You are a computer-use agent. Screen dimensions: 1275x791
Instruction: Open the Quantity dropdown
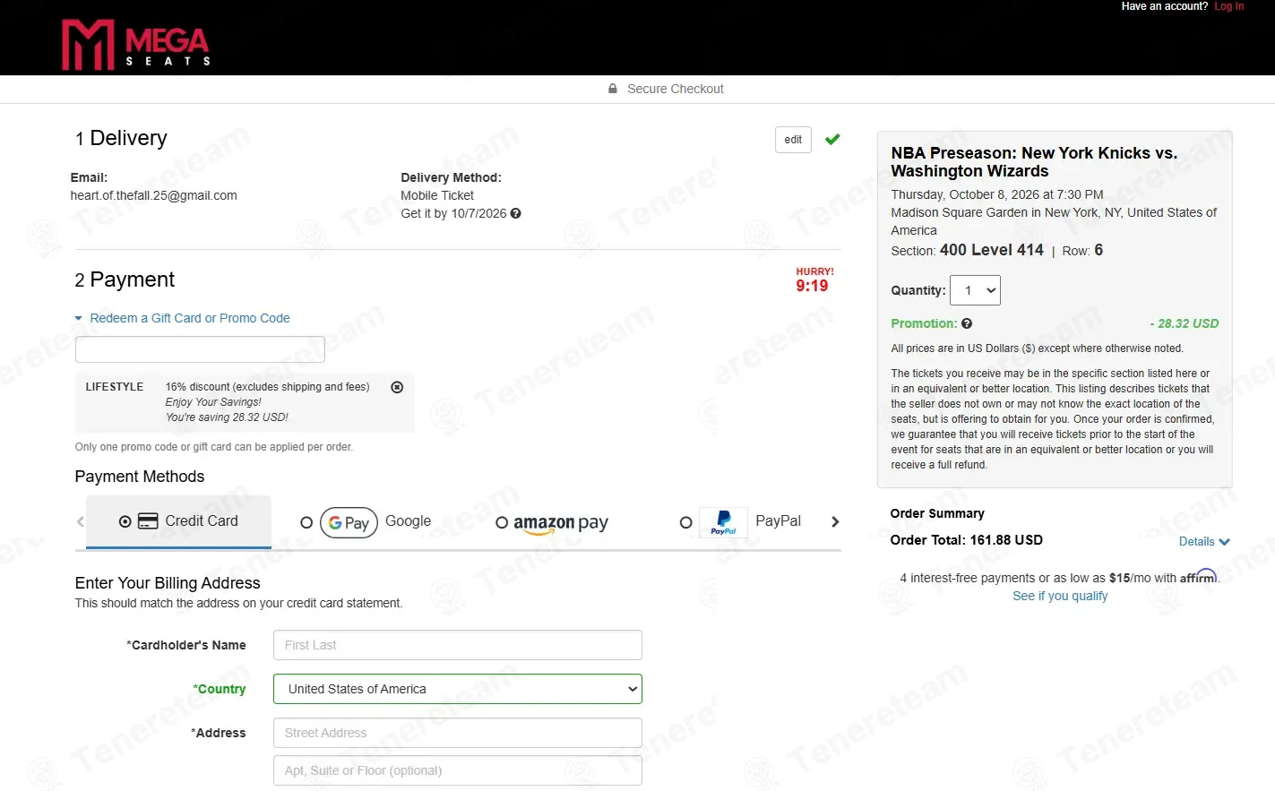coord(976,290)
